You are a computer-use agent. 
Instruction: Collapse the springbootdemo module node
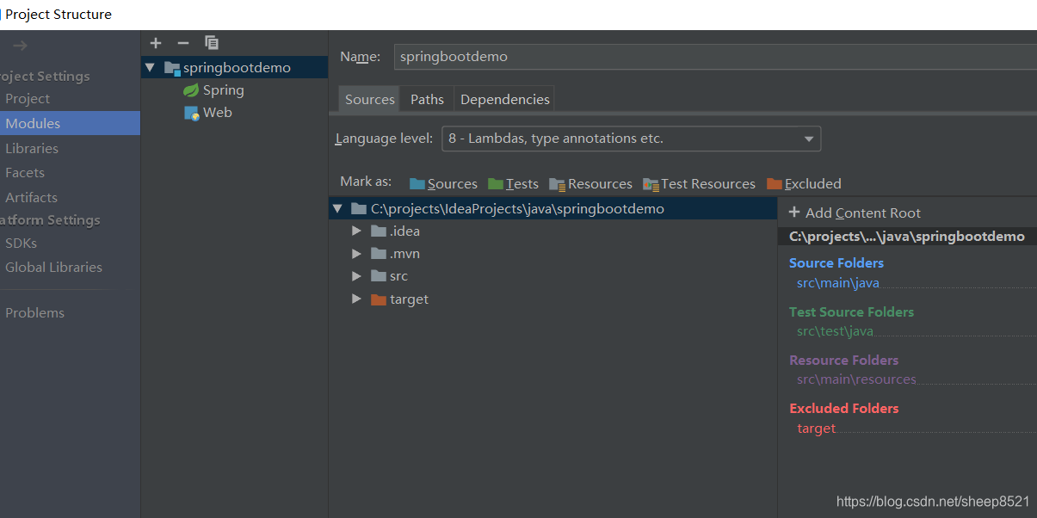click(151, 68)
